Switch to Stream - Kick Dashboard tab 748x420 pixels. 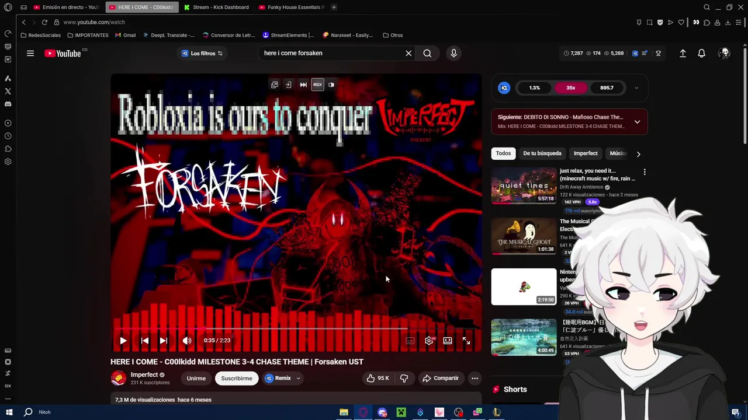216,7
